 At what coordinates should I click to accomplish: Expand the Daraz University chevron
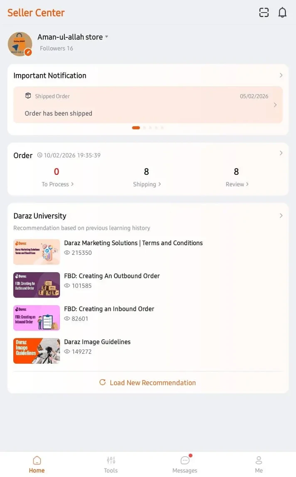click(281, 216)
